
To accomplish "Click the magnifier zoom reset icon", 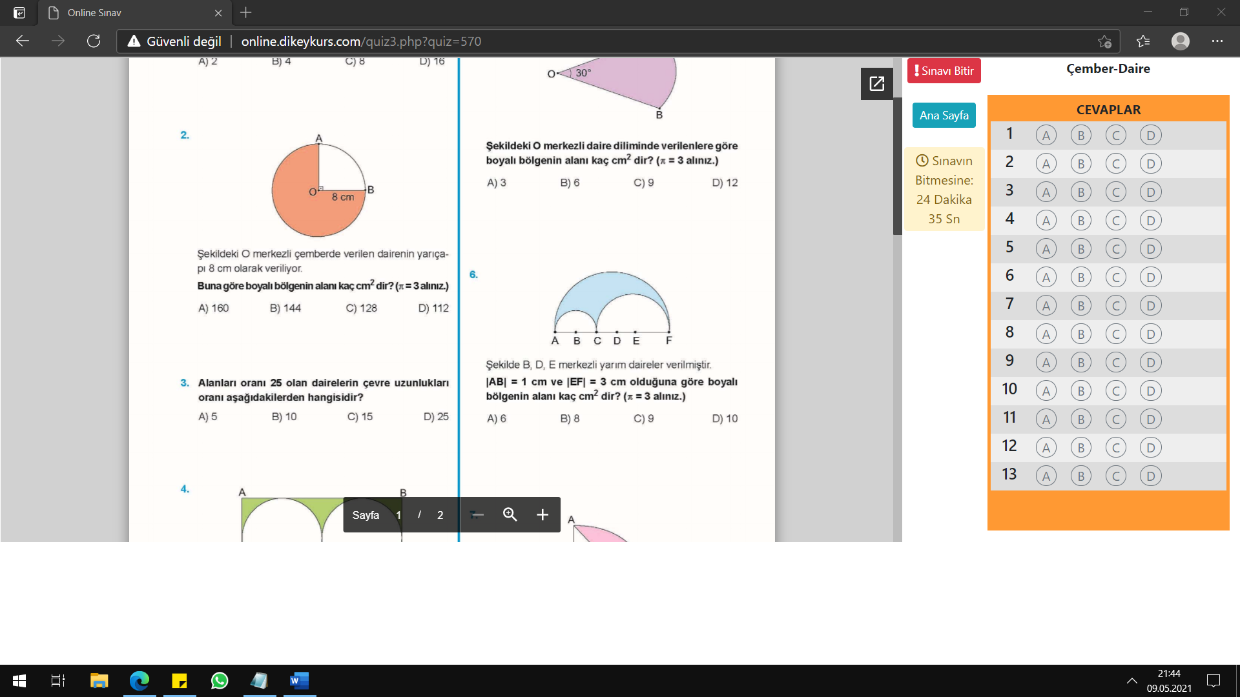I will click(x=510, y=514).
